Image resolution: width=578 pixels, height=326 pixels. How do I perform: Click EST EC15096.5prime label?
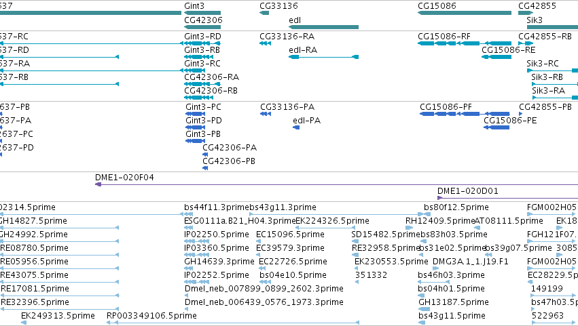point(291,235)
